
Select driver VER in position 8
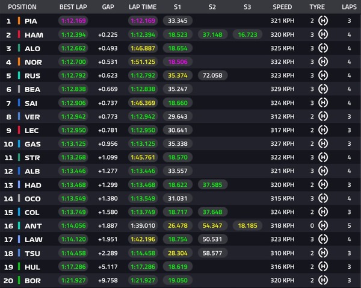coord(32,117)
